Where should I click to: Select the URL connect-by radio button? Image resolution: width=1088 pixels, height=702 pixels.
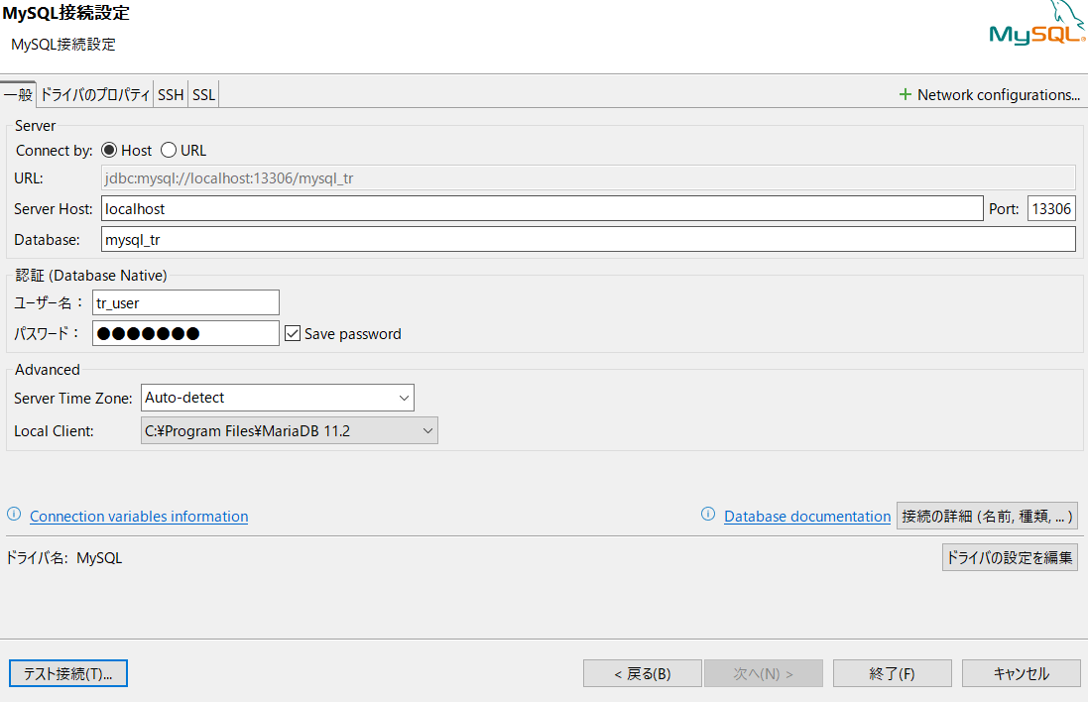(x=169, y=150)
